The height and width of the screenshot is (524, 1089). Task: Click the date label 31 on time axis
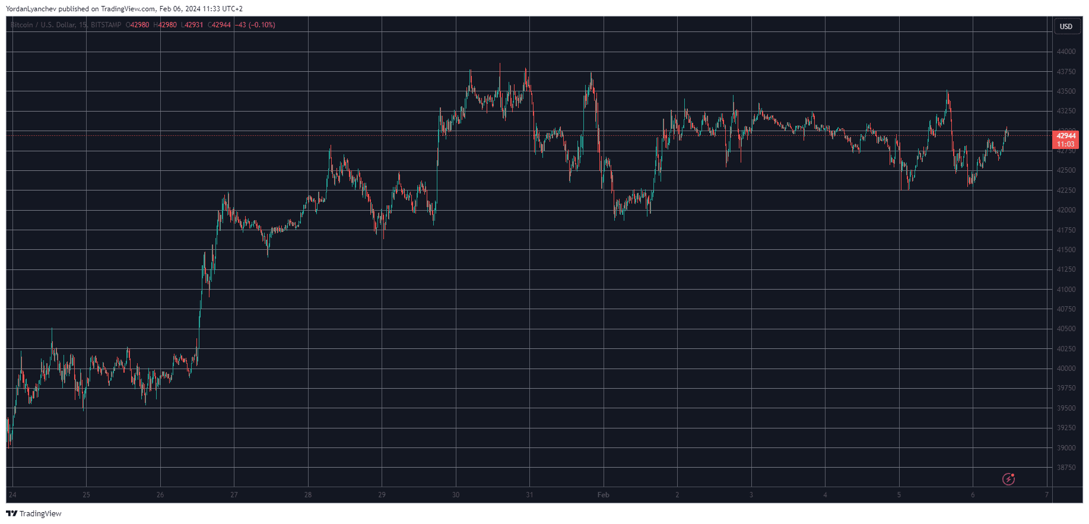[529, 495]
